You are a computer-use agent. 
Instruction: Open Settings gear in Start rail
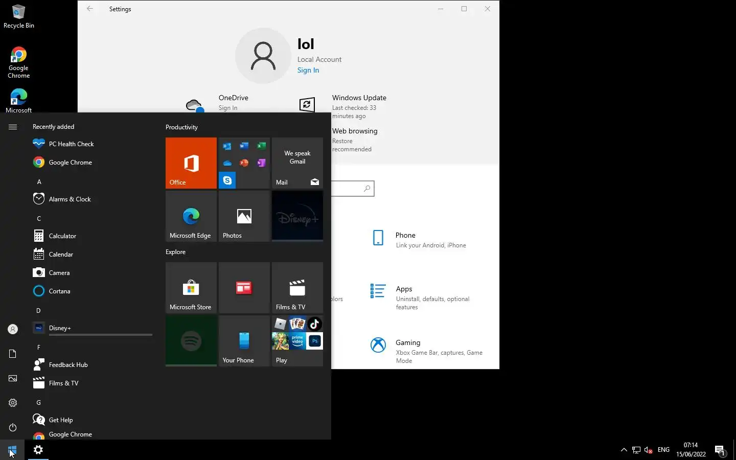pyautogui.click(x=13, y=403)
